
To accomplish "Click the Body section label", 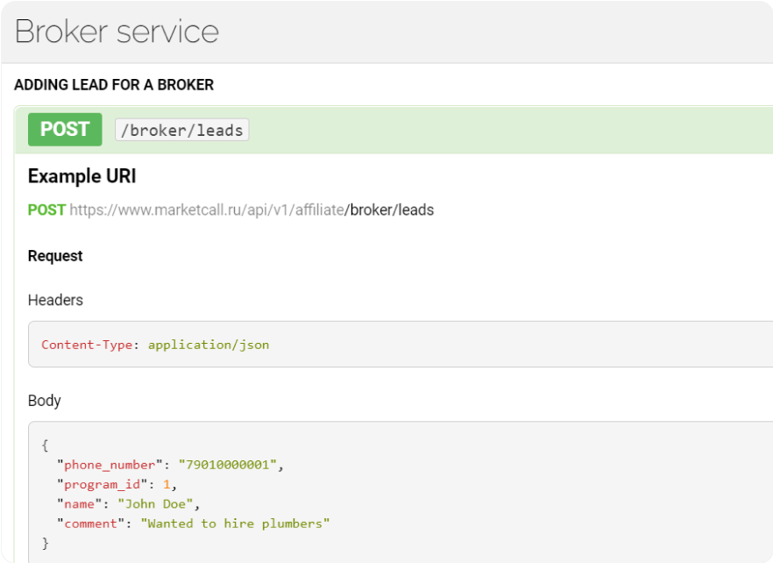I will pyautogui.click(x=45, y=401).
